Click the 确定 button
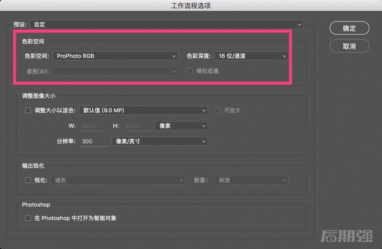Screen dimensions: 382x249 tap(349, 28)
